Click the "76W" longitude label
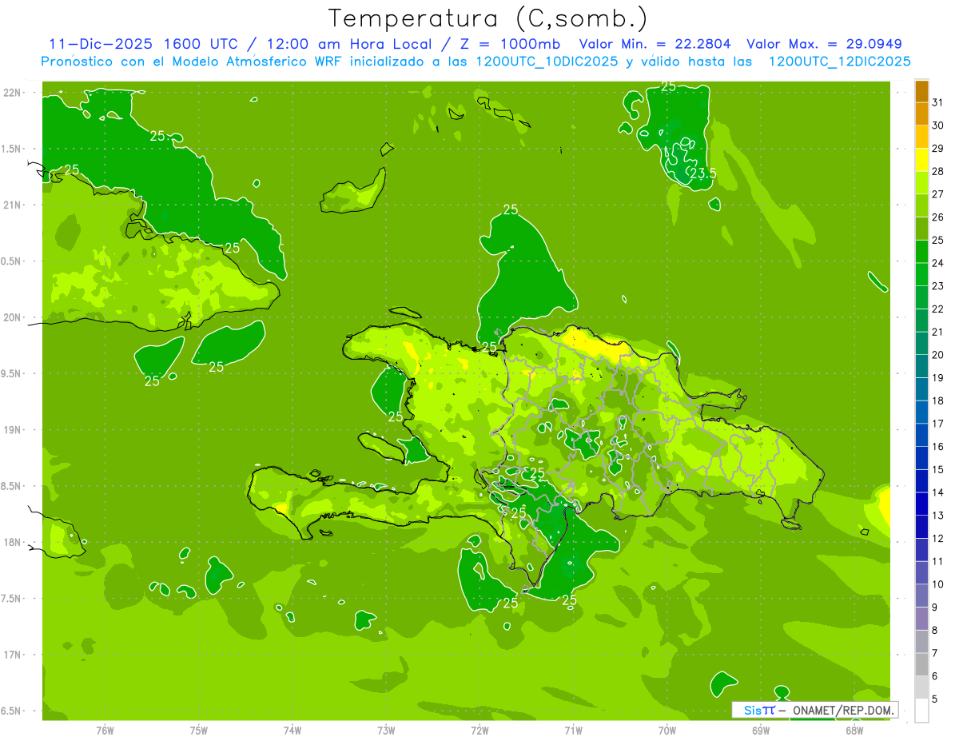The width and height of the screenshot is (959, 741). (105, 730)
